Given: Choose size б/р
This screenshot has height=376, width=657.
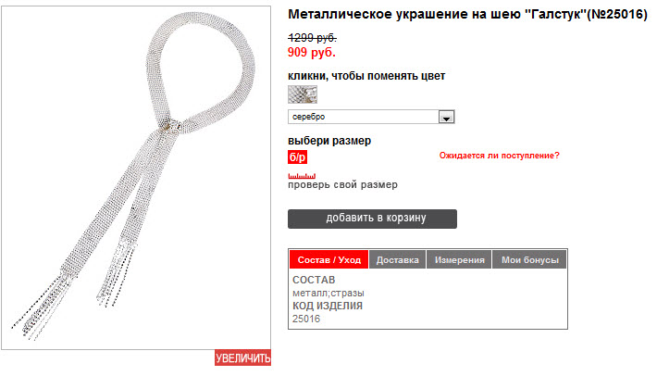Looking at the screenshot, I should pos(297,157).
